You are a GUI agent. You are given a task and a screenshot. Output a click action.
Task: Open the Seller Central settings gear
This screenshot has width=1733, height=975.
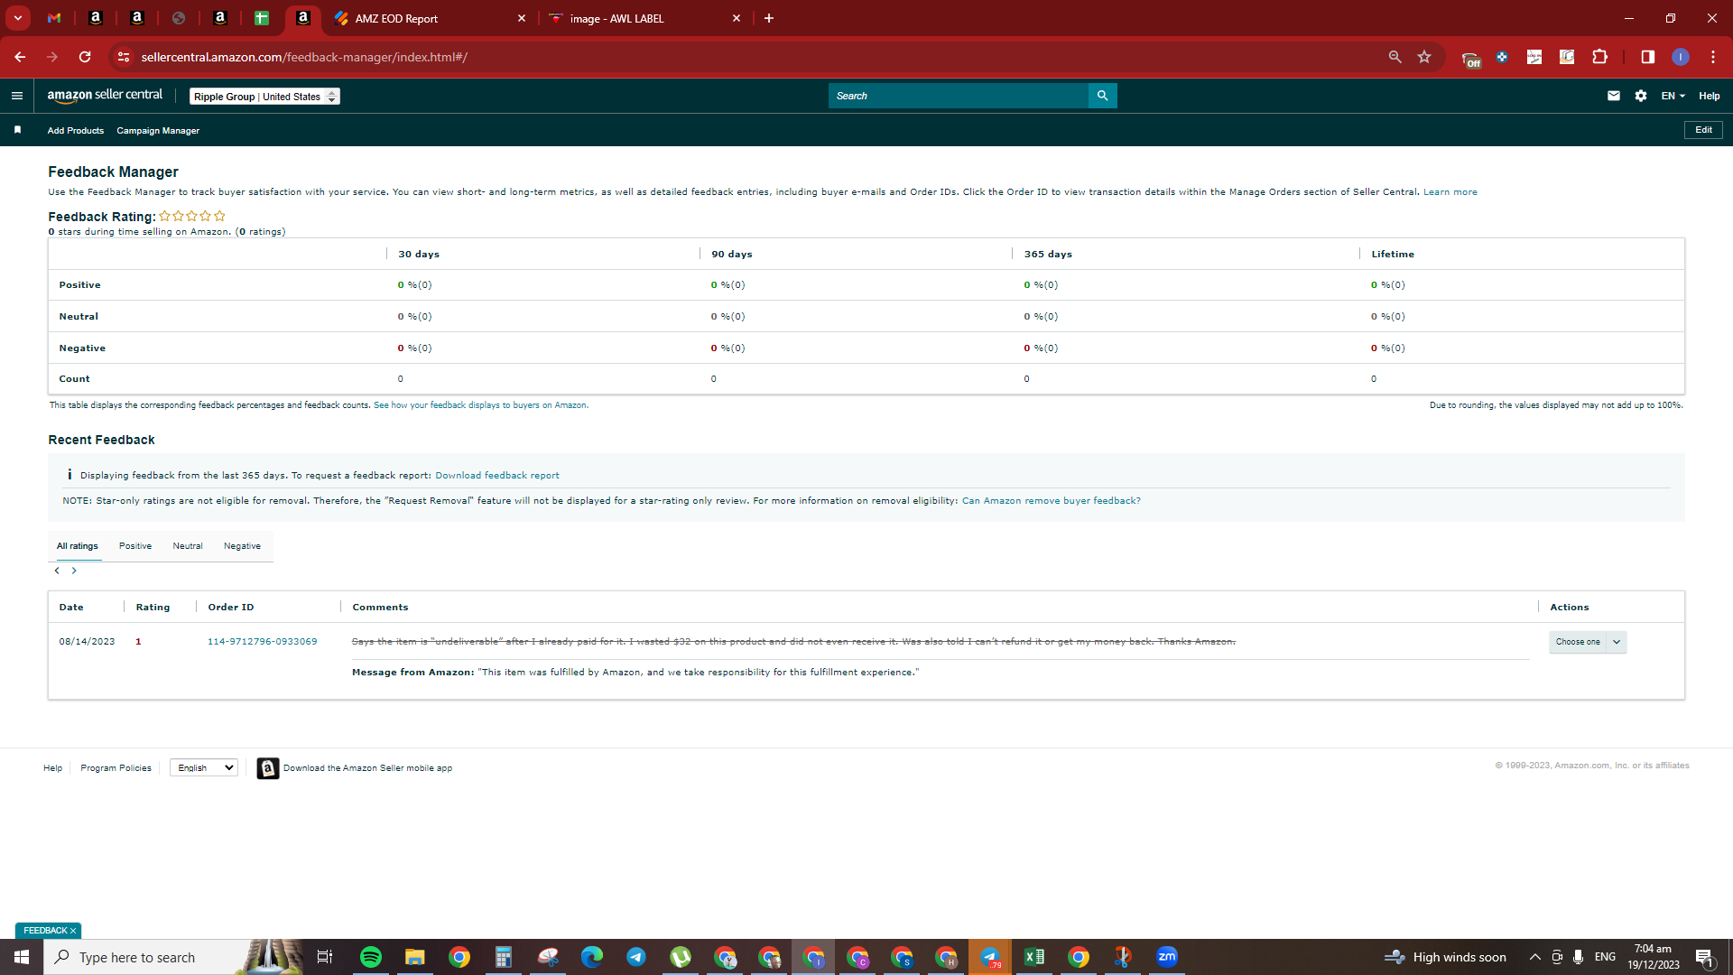(x=1641, y=96)
